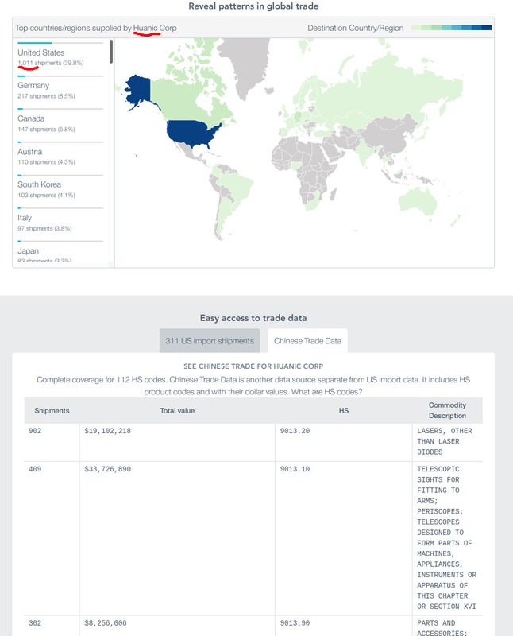Click total value $8,256,006
513x636 pixels.
coord(106,623)
